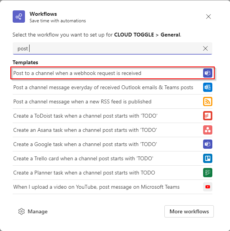
Task: Click the Manage gear icon
Action: click(22, 211)
